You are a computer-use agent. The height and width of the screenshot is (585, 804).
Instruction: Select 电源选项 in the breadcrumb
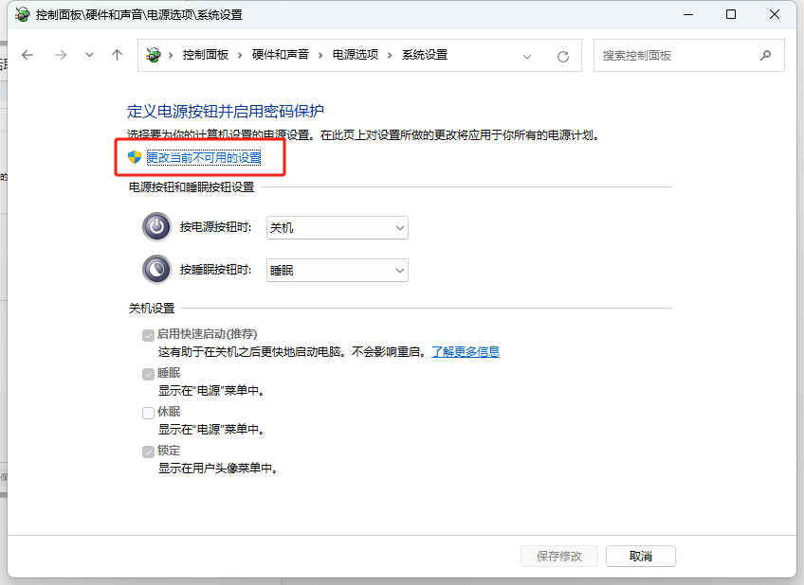[355, 56]
